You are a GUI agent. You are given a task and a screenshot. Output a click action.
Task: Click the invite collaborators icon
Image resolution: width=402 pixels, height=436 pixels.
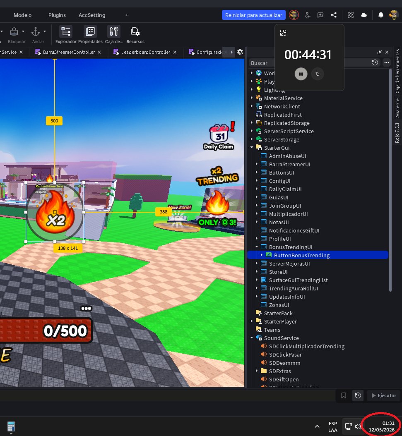click(308, 15)
